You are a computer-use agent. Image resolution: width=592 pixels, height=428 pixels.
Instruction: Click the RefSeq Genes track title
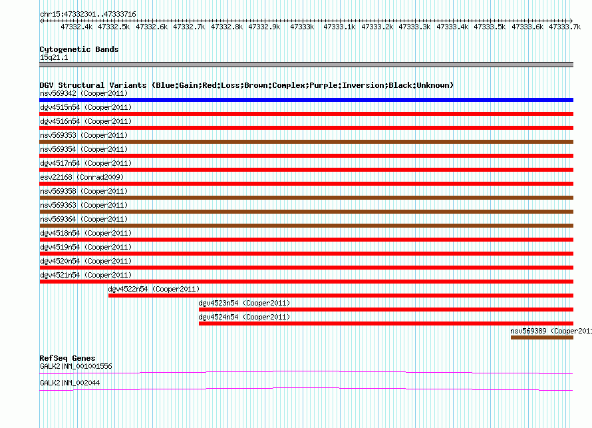[x=68, y=358]
